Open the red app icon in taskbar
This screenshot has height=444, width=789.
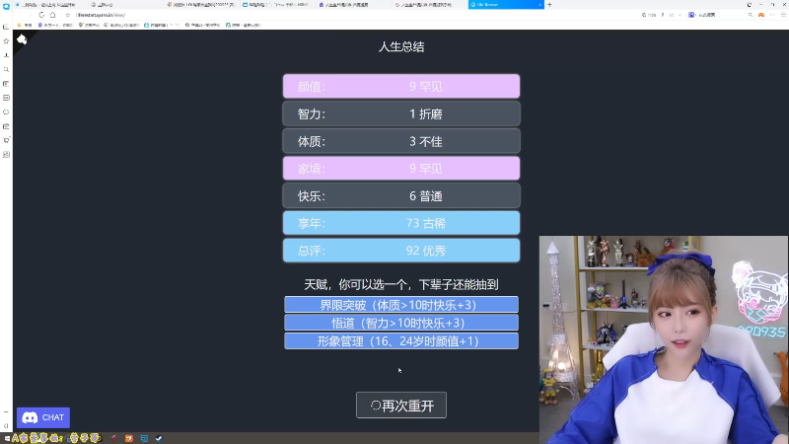(x=114, y=438)
